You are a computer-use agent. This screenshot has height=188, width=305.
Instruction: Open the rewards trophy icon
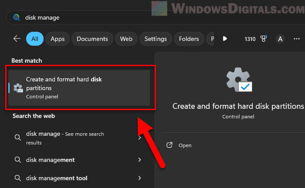click(x=264, y=39)
